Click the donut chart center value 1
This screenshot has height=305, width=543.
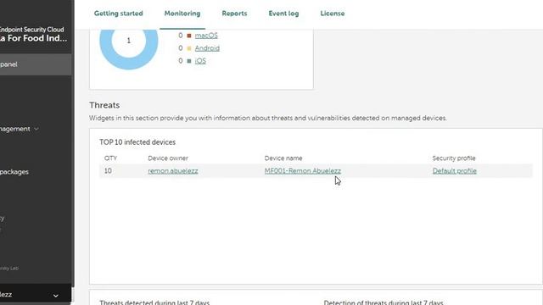click(129, 41)
